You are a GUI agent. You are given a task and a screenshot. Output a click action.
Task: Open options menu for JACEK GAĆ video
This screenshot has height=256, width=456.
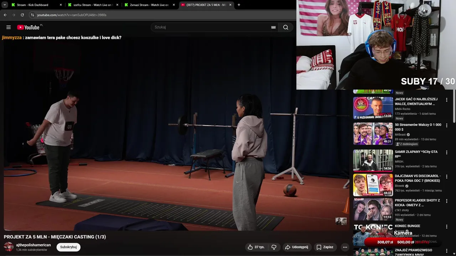446,100
